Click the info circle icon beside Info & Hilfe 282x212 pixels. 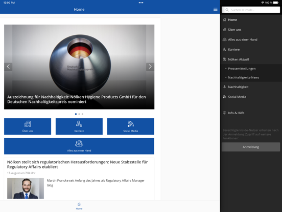coord(224,113)
